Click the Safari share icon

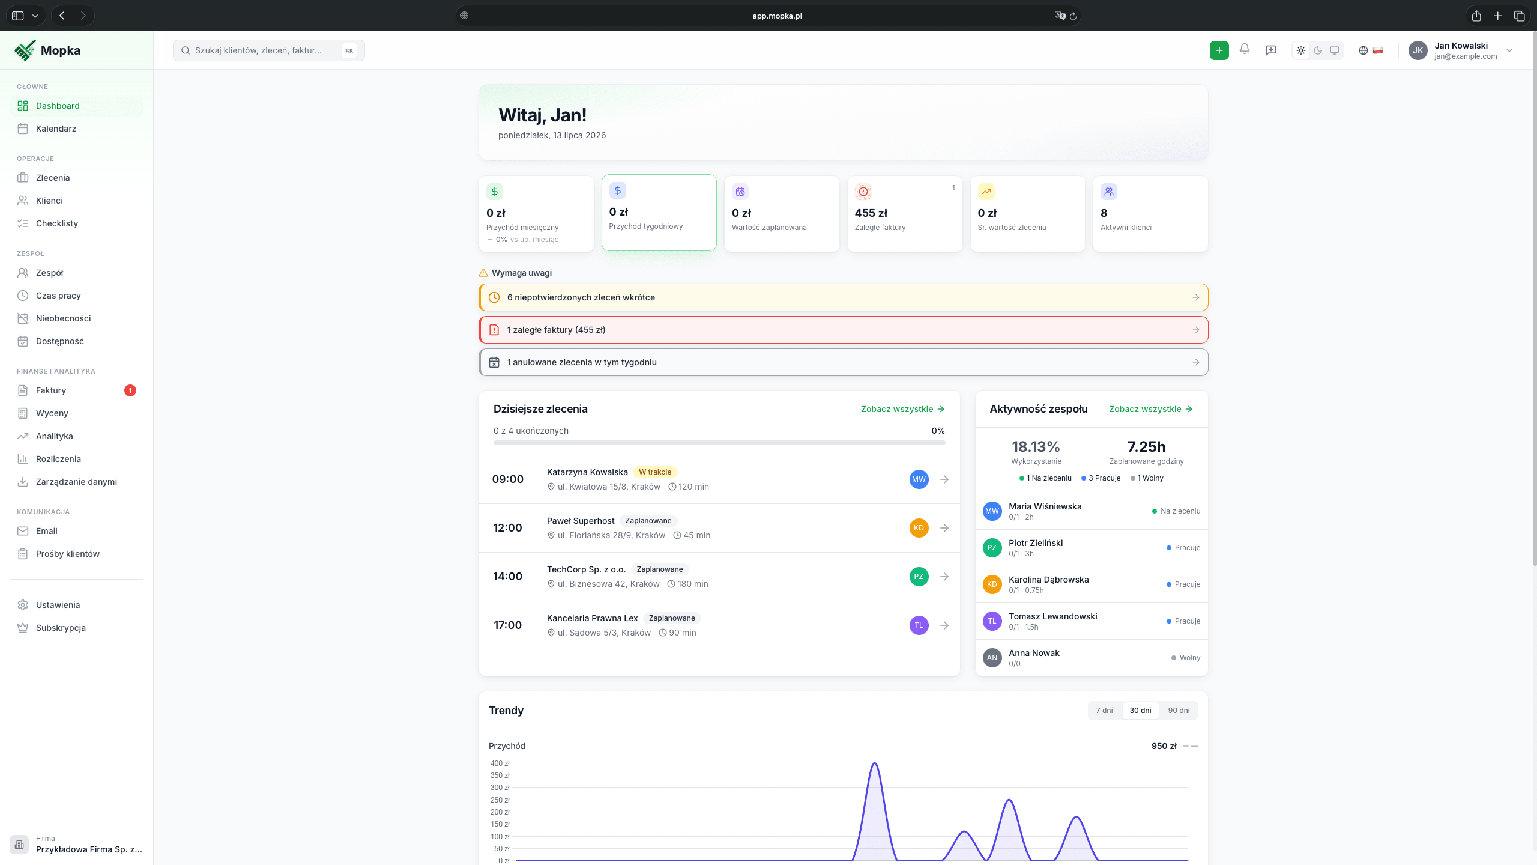click(x=1476, y=16)
